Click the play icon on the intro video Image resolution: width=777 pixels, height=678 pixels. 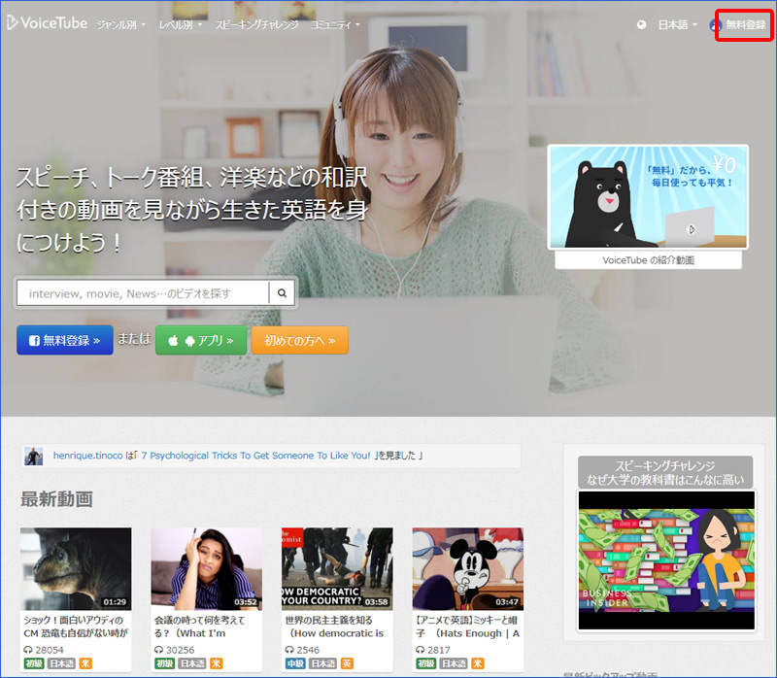(x=691, y=230)
